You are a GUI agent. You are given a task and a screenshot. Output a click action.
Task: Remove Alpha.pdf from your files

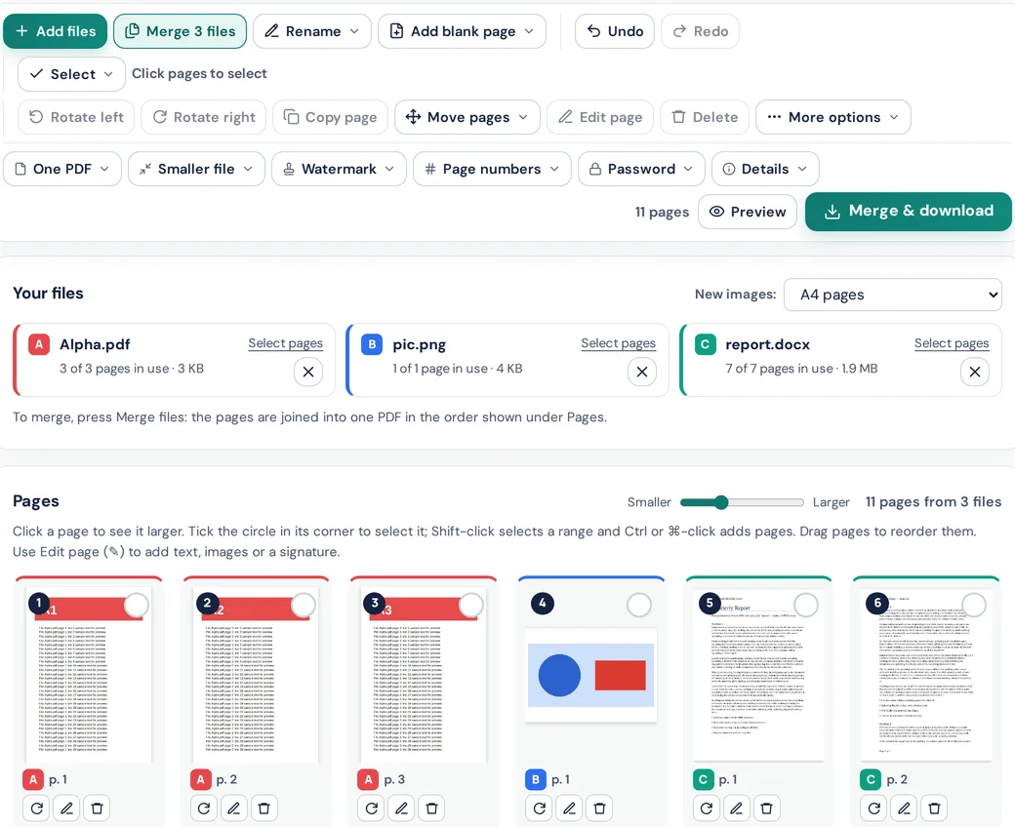[x=308, y=372]
